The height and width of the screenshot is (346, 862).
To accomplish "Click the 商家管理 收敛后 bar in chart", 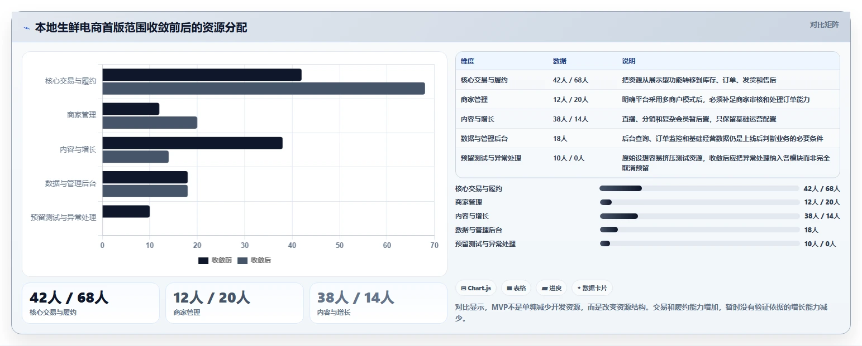I will click(150, 123).
